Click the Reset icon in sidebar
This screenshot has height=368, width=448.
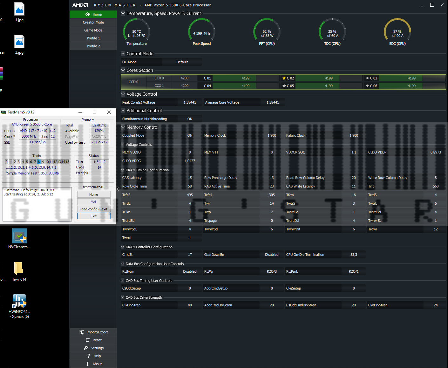coord(88,340)
